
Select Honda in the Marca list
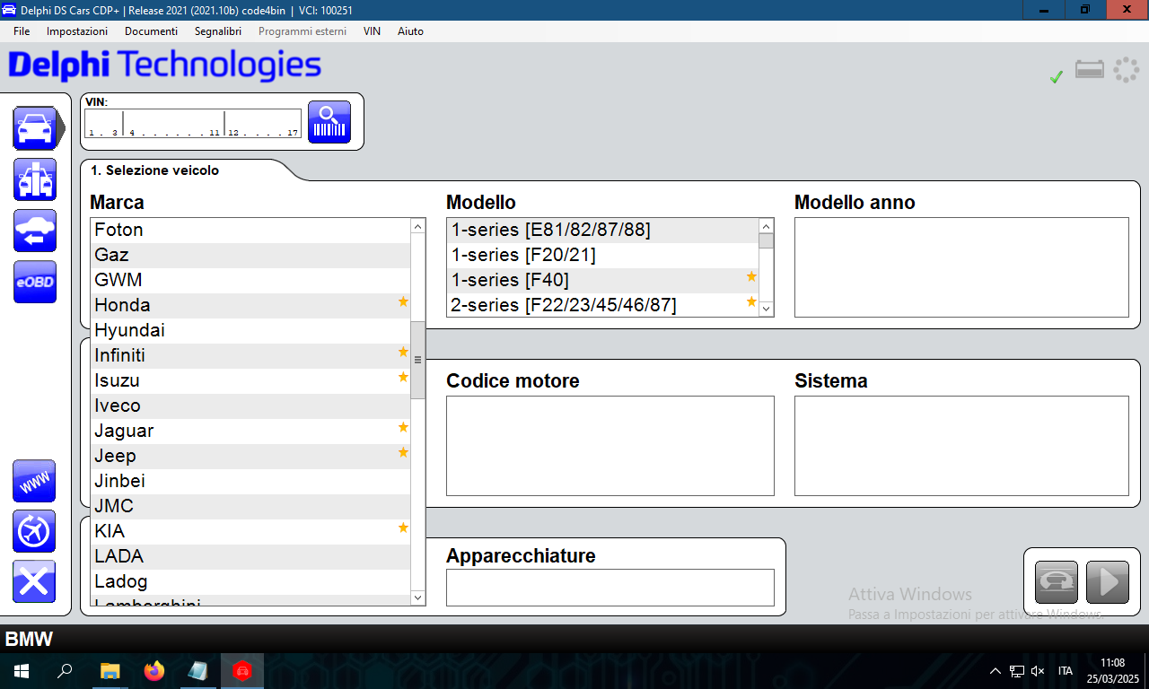[250, 306]
